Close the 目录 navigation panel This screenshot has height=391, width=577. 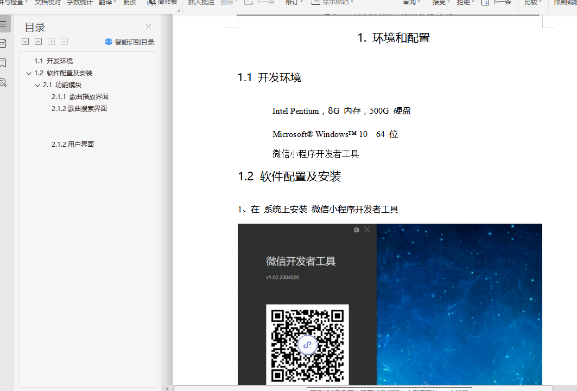click(148, 27)
